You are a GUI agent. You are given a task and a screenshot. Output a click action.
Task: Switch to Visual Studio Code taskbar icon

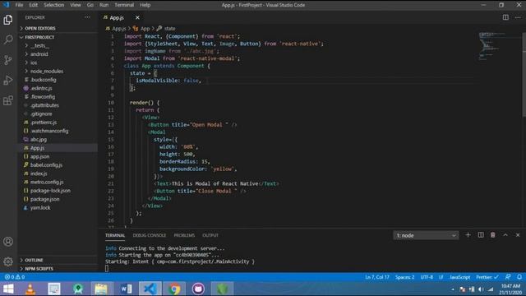tap(150, 289)
